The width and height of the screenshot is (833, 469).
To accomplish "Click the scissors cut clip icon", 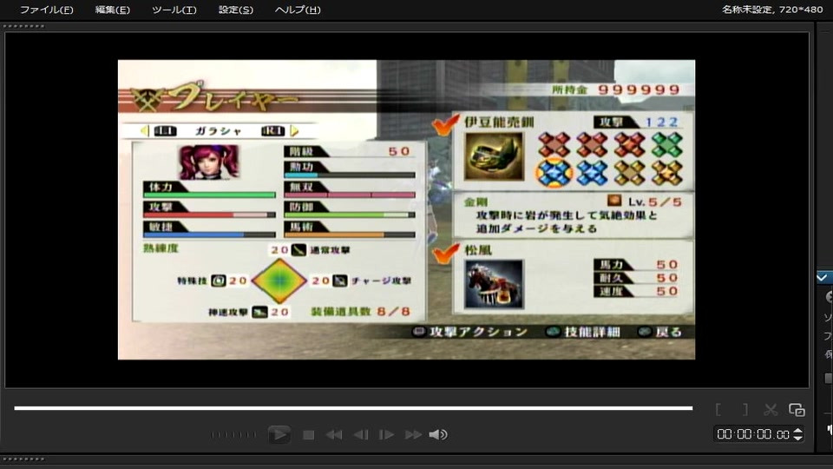I will coord(771,409).
